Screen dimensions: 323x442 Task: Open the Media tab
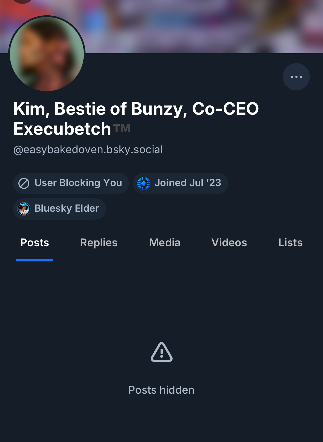click(165, 243)
